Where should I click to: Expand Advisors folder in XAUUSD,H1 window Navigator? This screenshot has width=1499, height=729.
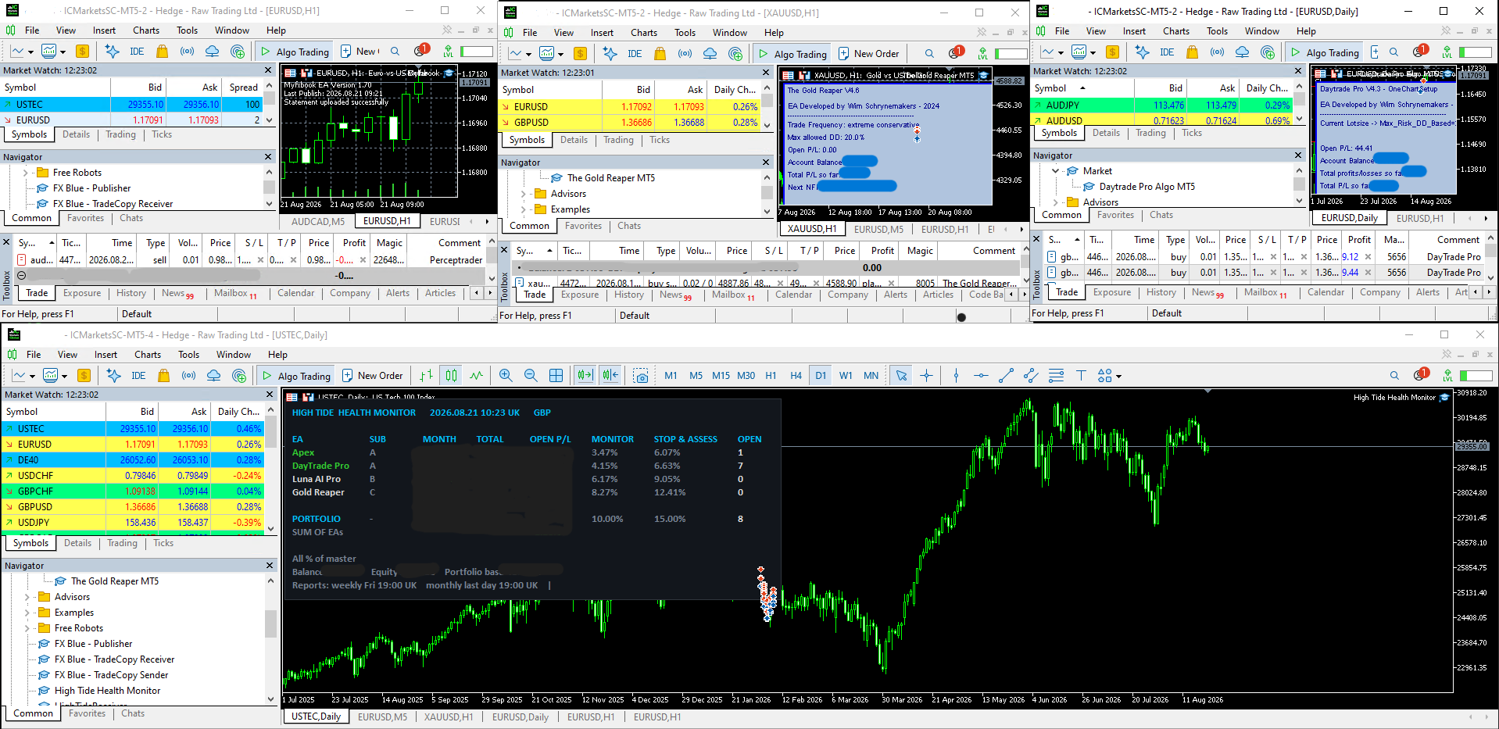(524, 194)
